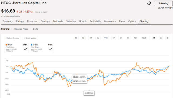Image resolution: width=173 pixels, height=98 pixels.
Task: Open the chart table view icon
Action: coord(154,38)
